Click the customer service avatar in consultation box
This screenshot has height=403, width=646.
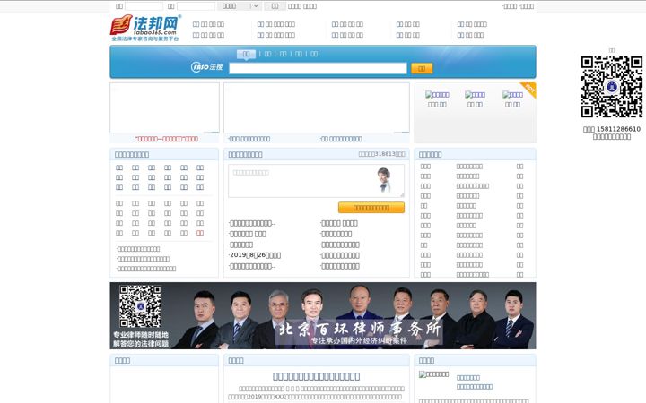[x=384, y=180]
